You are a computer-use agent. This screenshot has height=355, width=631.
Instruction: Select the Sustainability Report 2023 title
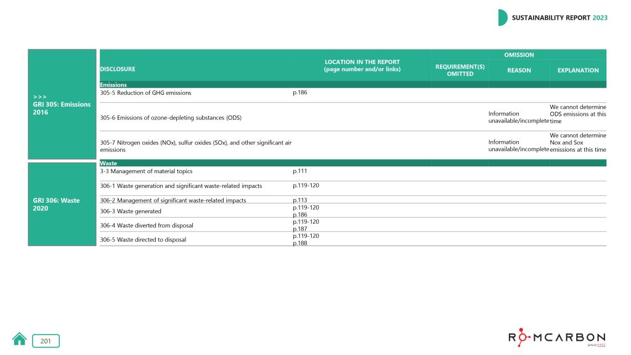click(x=560, y=18)
